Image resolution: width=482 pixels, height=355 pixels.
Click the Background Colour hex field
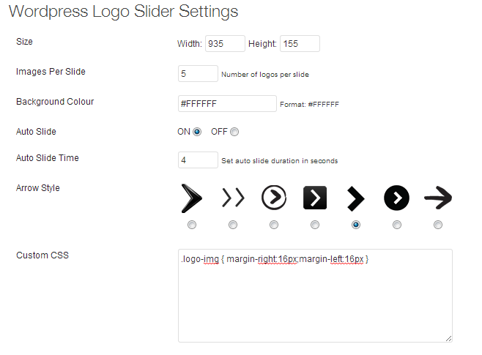(x=227, y=103)
